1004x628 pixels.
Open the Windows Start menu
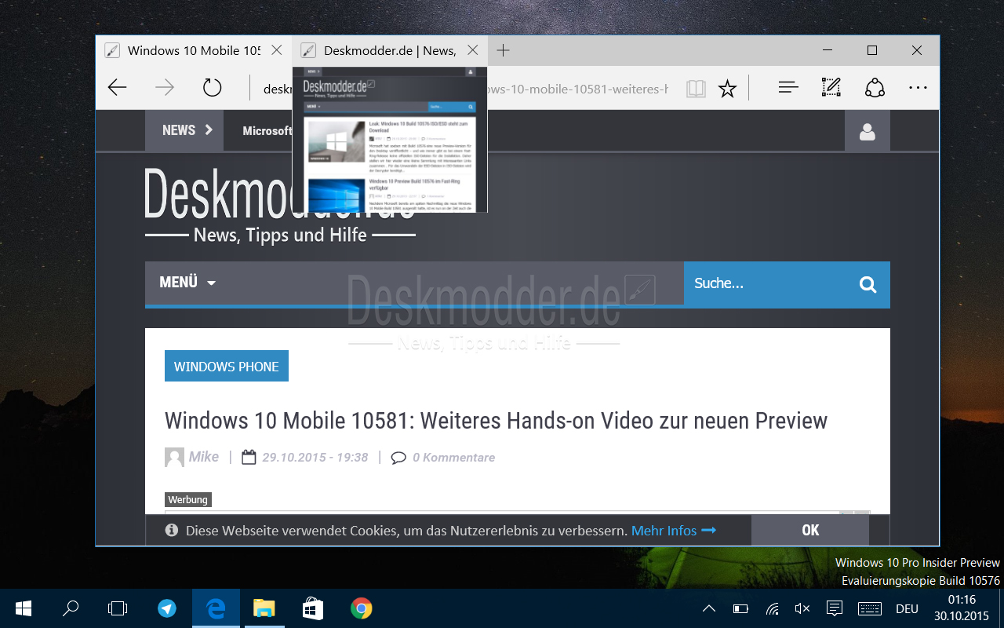pyautogui.click(x=24, y=608)
